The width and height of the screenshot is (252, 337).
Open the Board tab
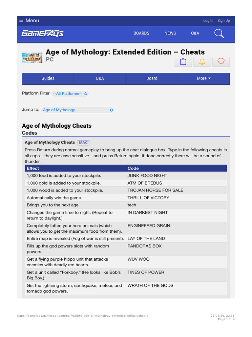coord(152,78)
